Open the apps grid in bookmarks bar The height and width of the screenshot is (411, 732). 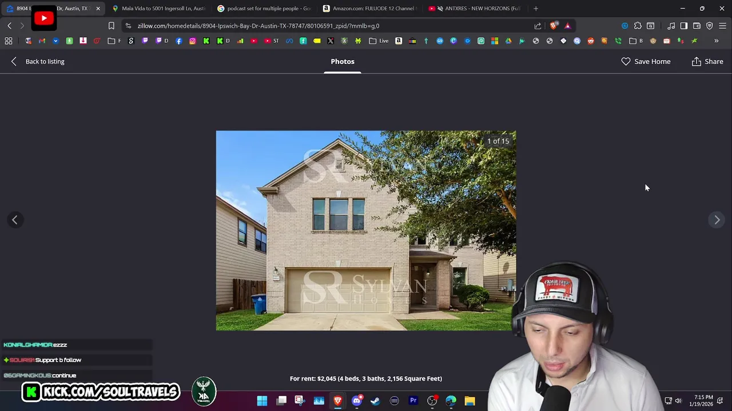click(9, 41)
